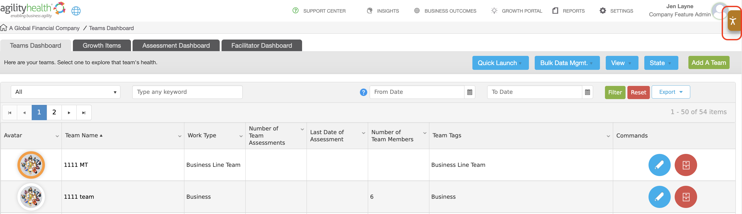Open the Team Name column menu chevron
Image resolution: width=742 pixels, height=214 pixels.
180,136
